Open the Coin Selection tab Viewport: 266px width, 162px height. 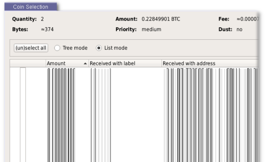31,7
